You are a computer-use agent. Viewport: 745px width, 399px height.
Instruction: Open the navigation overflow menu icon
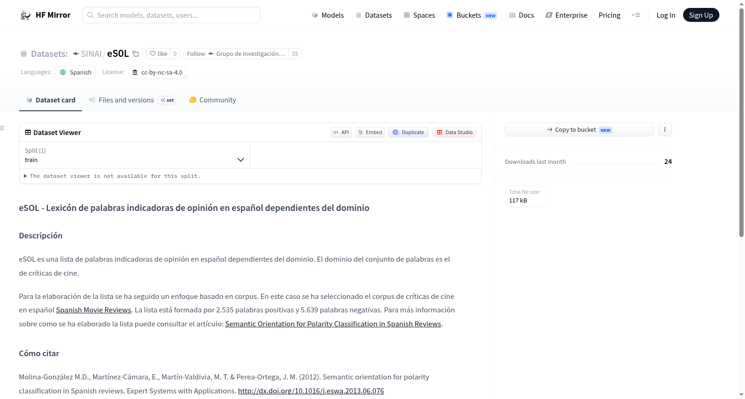click(x=636, y=15)
